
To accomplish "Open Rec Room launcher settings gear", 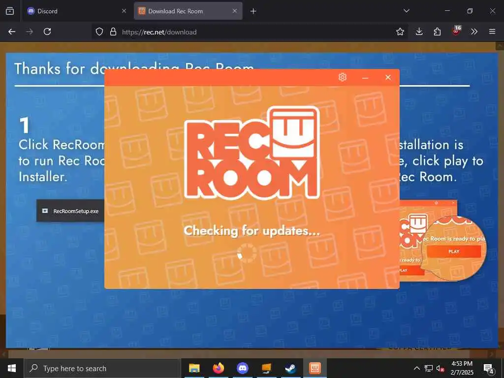I will pyautogui.click(x=343, y=77).
